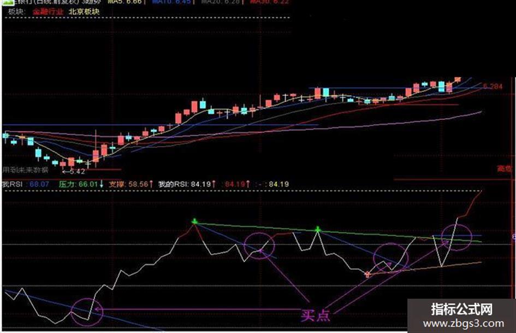Select the MA5 indicator label
Screen dimensions: 516x333
[x=124, y=2]
